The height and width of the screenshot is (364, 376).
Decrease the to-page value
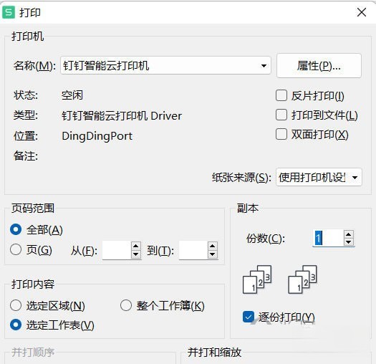click(x=213, y=254)
